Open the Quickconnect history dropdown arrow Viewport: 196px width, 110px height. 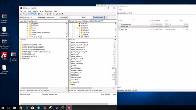point(106,17)
